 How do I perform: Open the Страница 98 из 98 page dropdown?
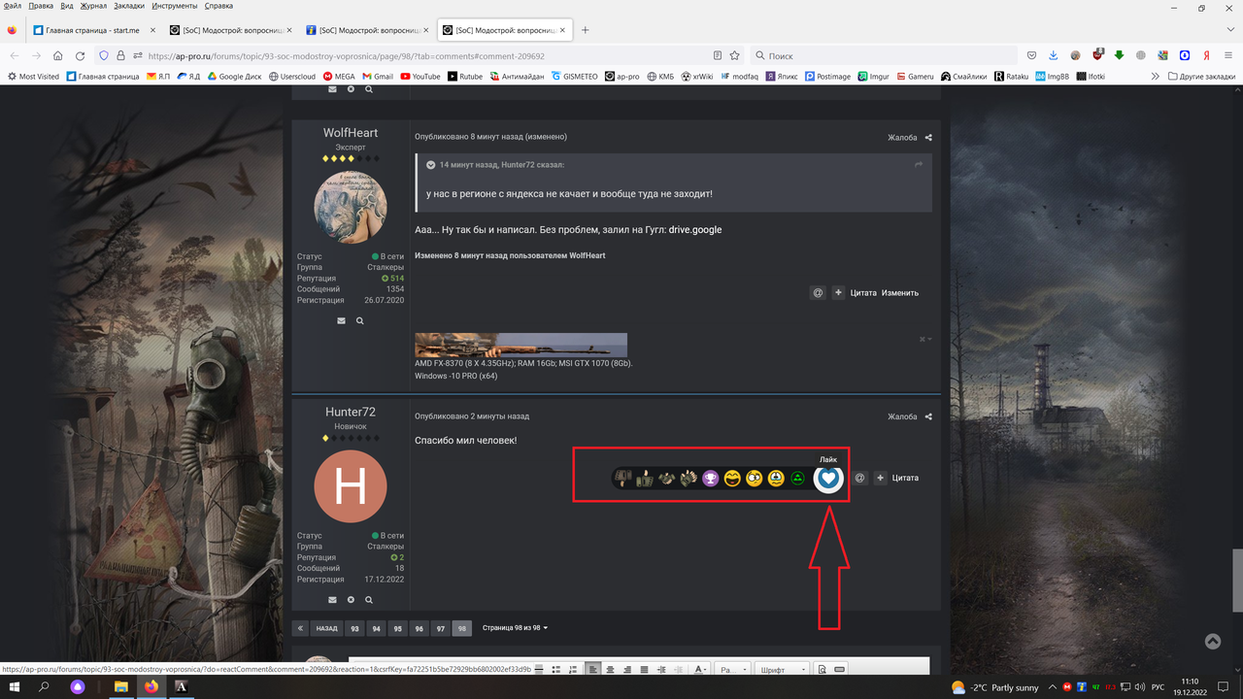click(515, 628)
